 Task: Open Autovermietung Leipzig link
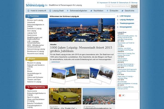point(36,49)
